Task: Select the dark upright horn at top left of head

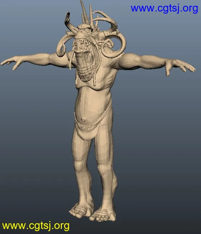Action: tap(70, 22)
